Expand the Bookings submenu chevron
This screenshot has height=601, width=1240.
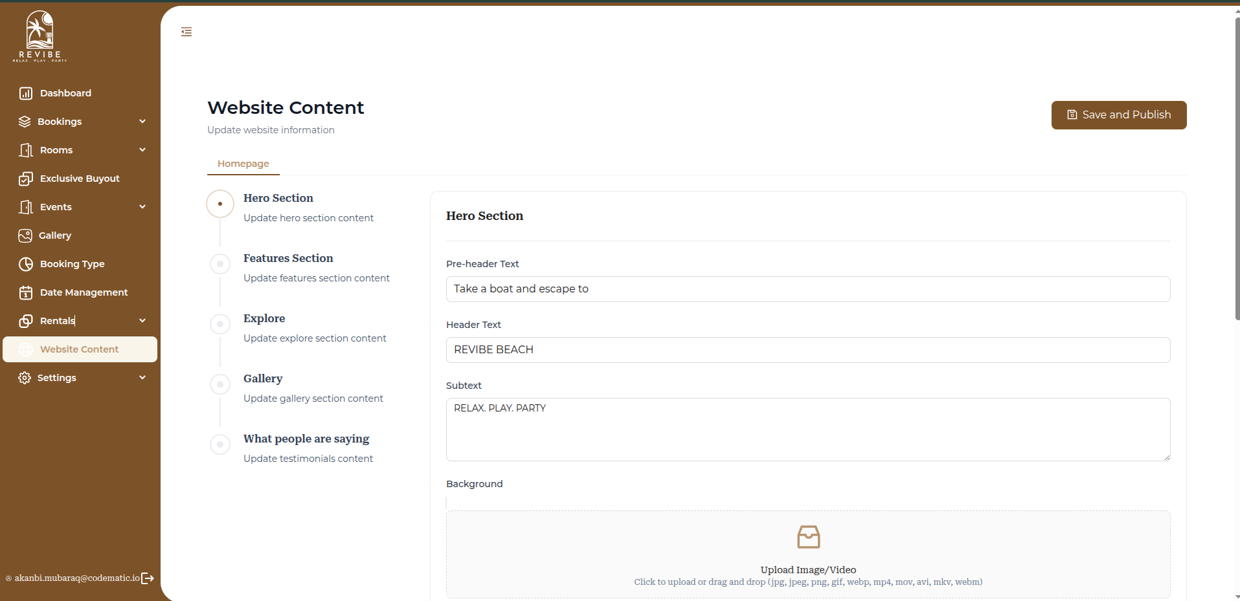point(142,122)
